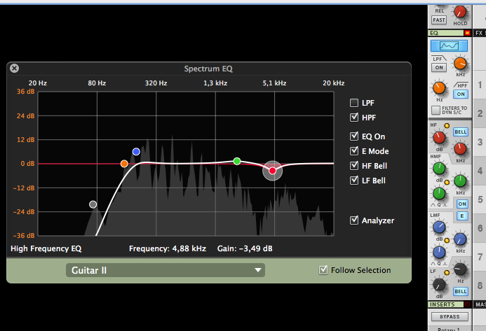This screenshot has height=331, width=486.
Task: Click the green HMF Q knob
Action: click(x=439, y=194)
